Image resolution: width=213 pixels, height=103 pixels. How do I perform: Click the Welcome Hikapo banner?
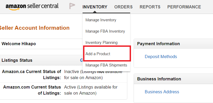click(x=19, y=44)
